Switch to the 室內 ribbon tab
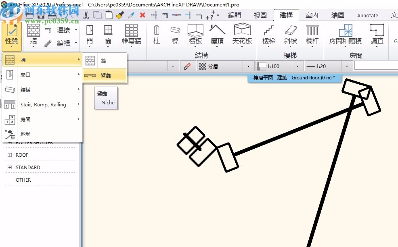The width and height of the screenshot is (398, 247). click(x=312, y=15)
